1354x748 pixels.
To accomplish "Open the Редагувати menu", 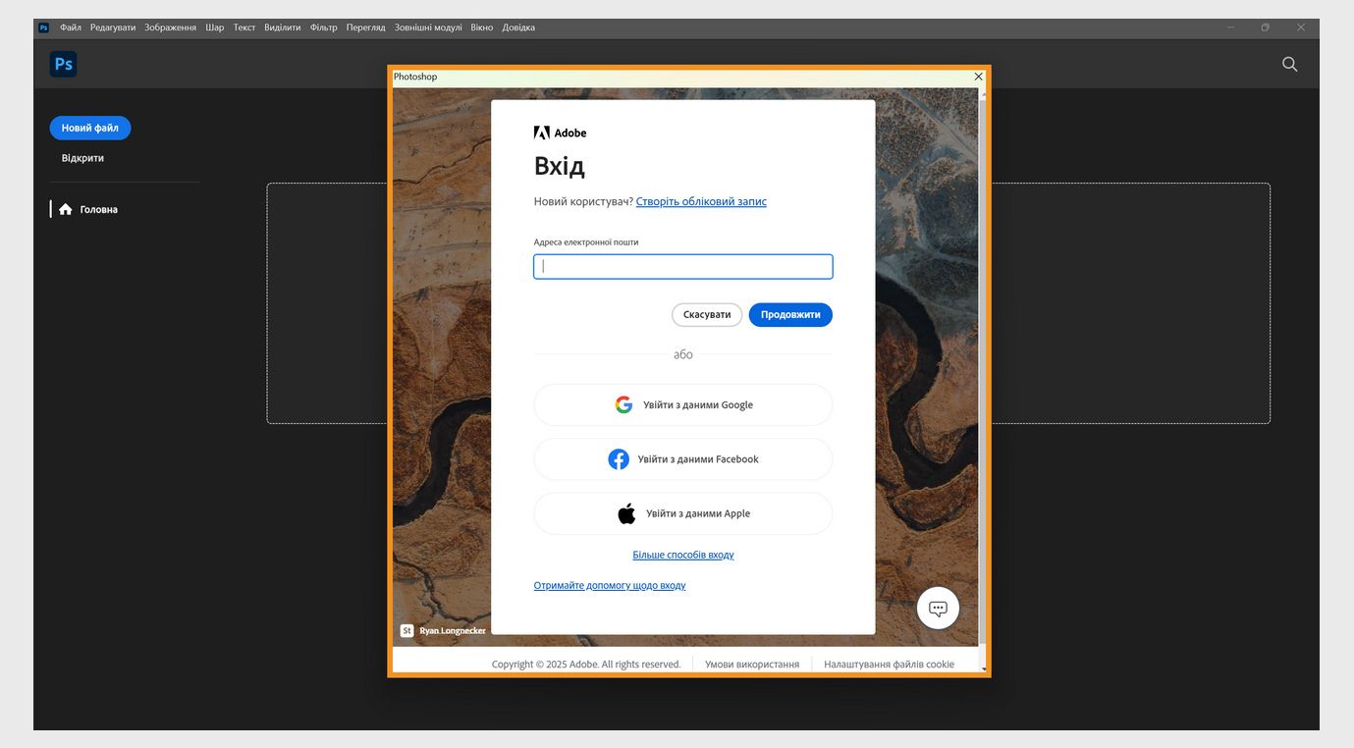I will coord(113,27).
